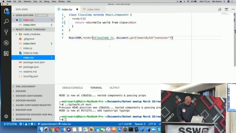Open the Explorer view in activity bar
This screenshot has width=236, height=133.
coord(6,11)
